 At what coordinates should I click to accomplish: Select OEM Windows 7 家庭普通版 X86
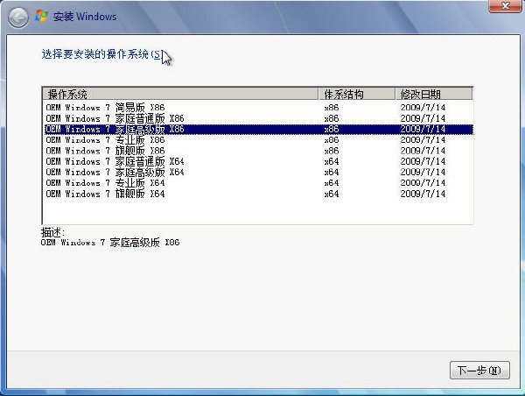258,118
